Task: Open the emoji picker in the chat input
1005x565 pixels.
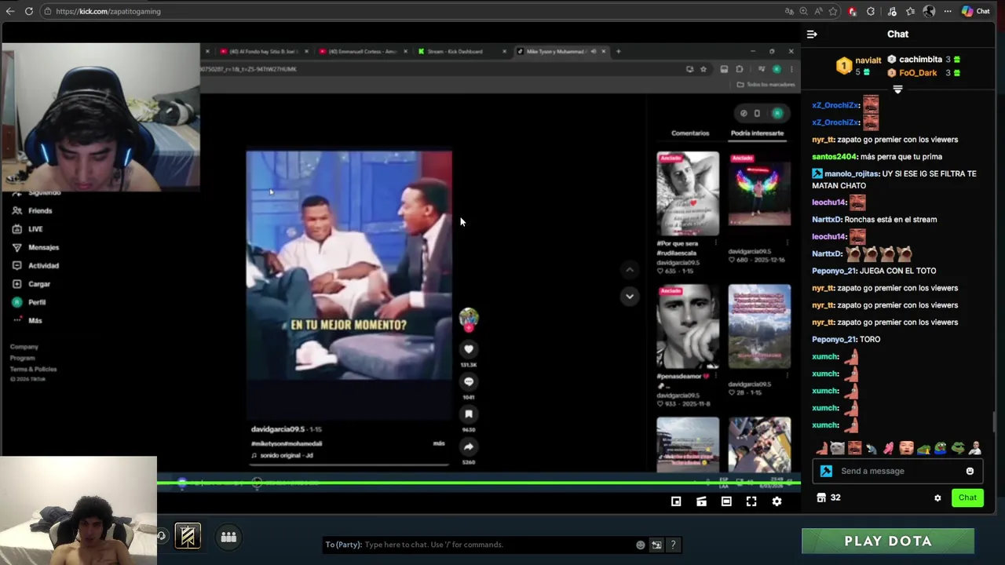Action: pos(970,471)
